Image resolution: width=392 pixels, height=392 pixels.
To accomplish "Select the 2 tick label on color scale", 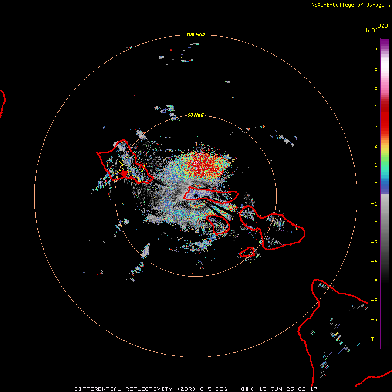I will point(376,146).
